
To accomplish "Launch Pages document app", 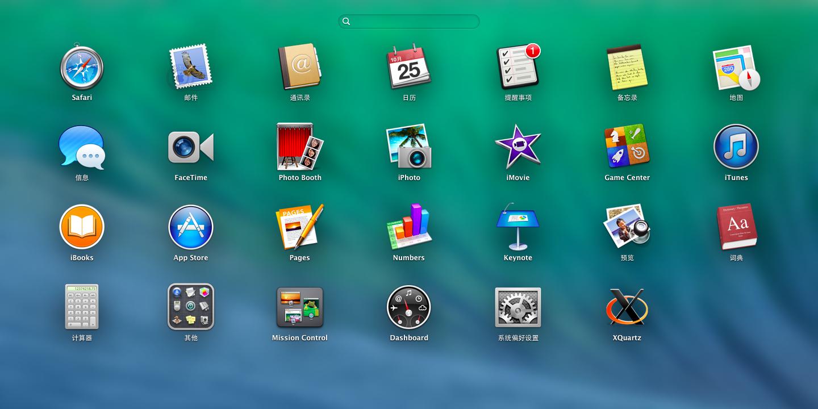I will [300, 227].
